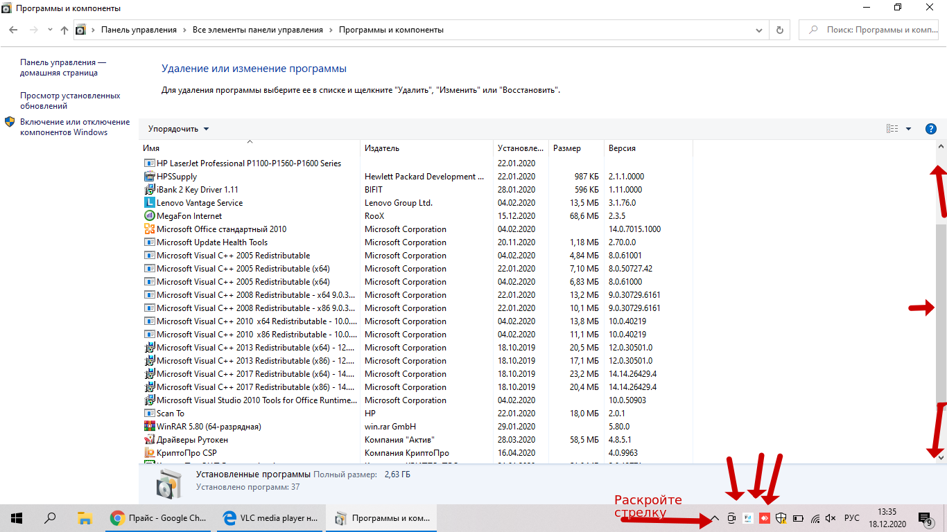947x532 pixels.
Task: Click the Meet Now camera tray icon
Action: tap(731, 518)
